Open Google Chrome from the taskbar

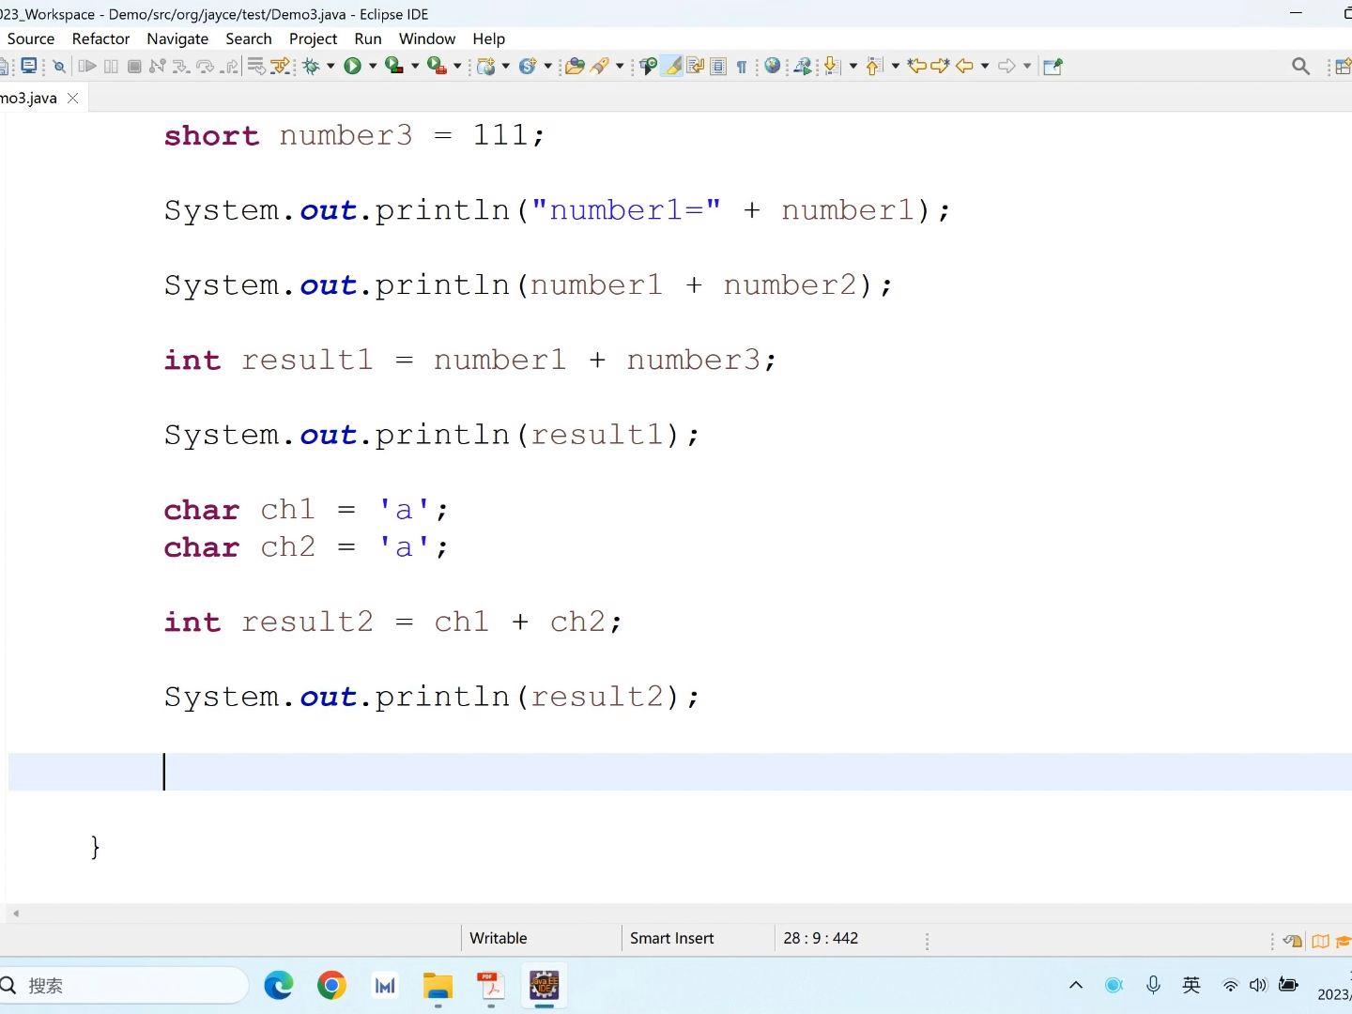click(x=331, y=985)
